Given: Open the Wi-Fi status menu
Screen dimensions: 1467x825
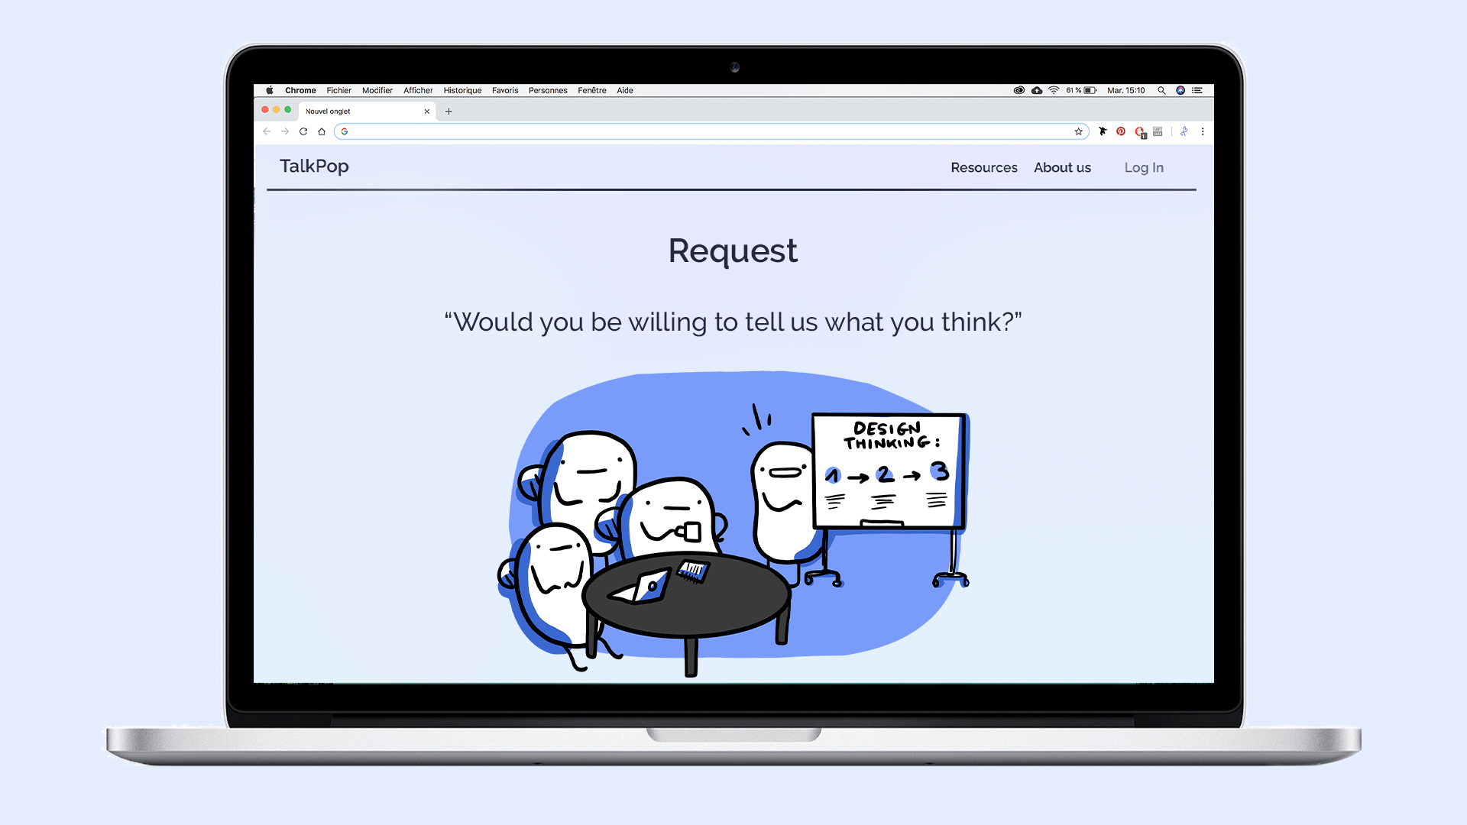Looking at the screenshot, I should [x=1054, y=90].
